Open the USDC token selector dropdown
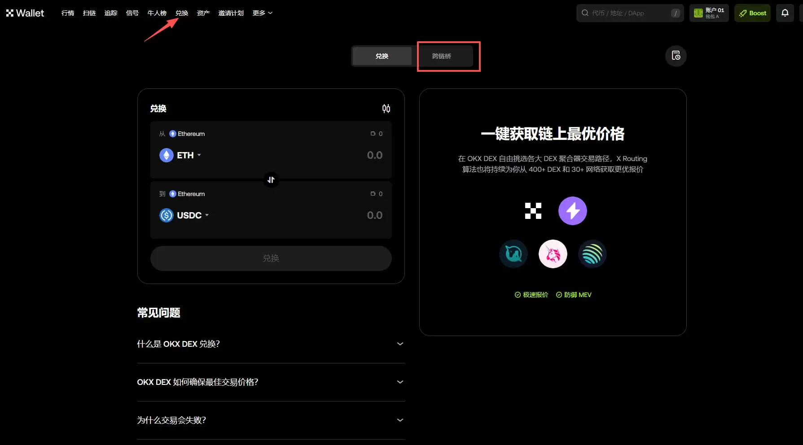 coord(184,215)
